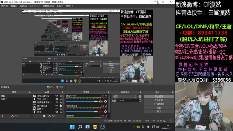Move scene down in Scenes list
Image resolution: width=233 pixels, height=131 pixels.
click(x=17, y=116)
